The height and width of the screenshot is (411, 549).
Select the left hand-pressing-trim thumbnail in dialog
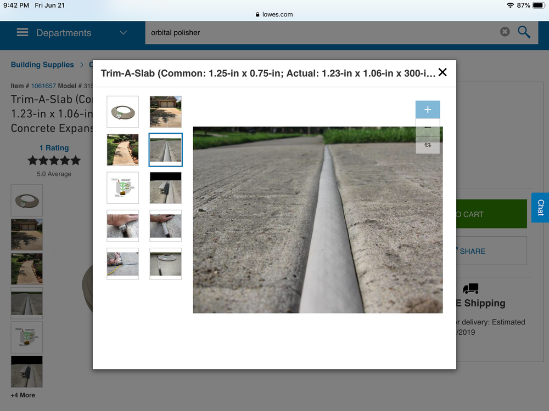pyautogui.click(x=122, y=226)
